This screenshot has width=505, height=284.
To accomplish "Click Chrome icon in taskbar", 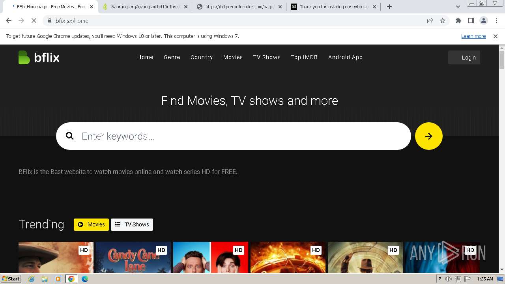I will 71,279.
